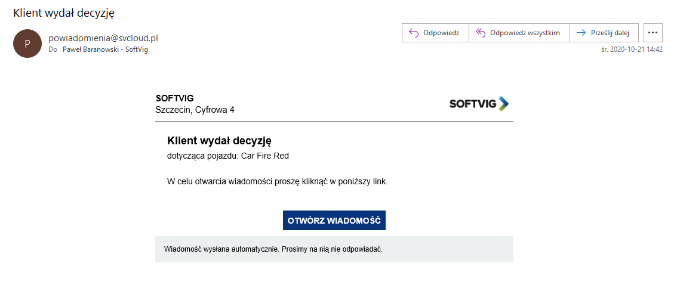
Task: Click the blue Forward arrow icon
Action: [x=581, y=33]
